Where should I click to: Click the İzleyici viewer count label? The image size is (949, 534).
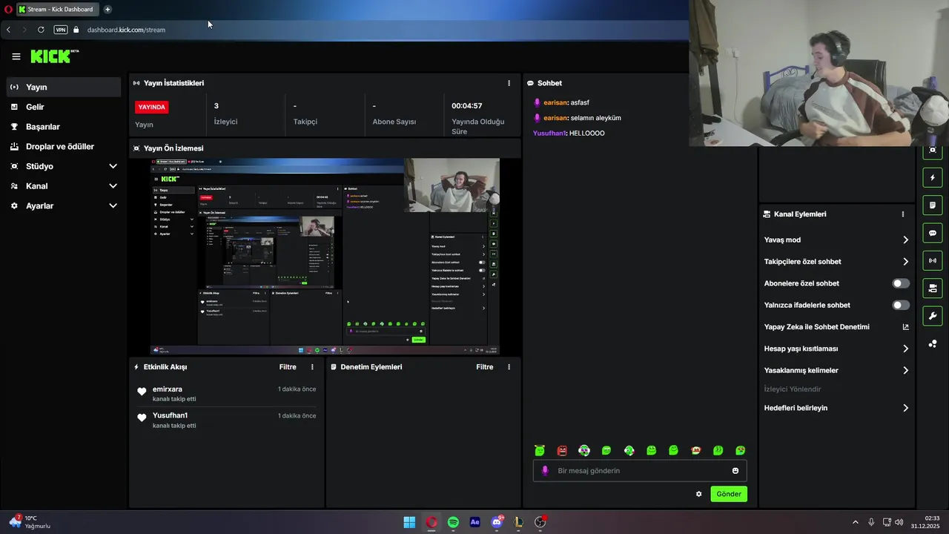(x=226, y=122)
